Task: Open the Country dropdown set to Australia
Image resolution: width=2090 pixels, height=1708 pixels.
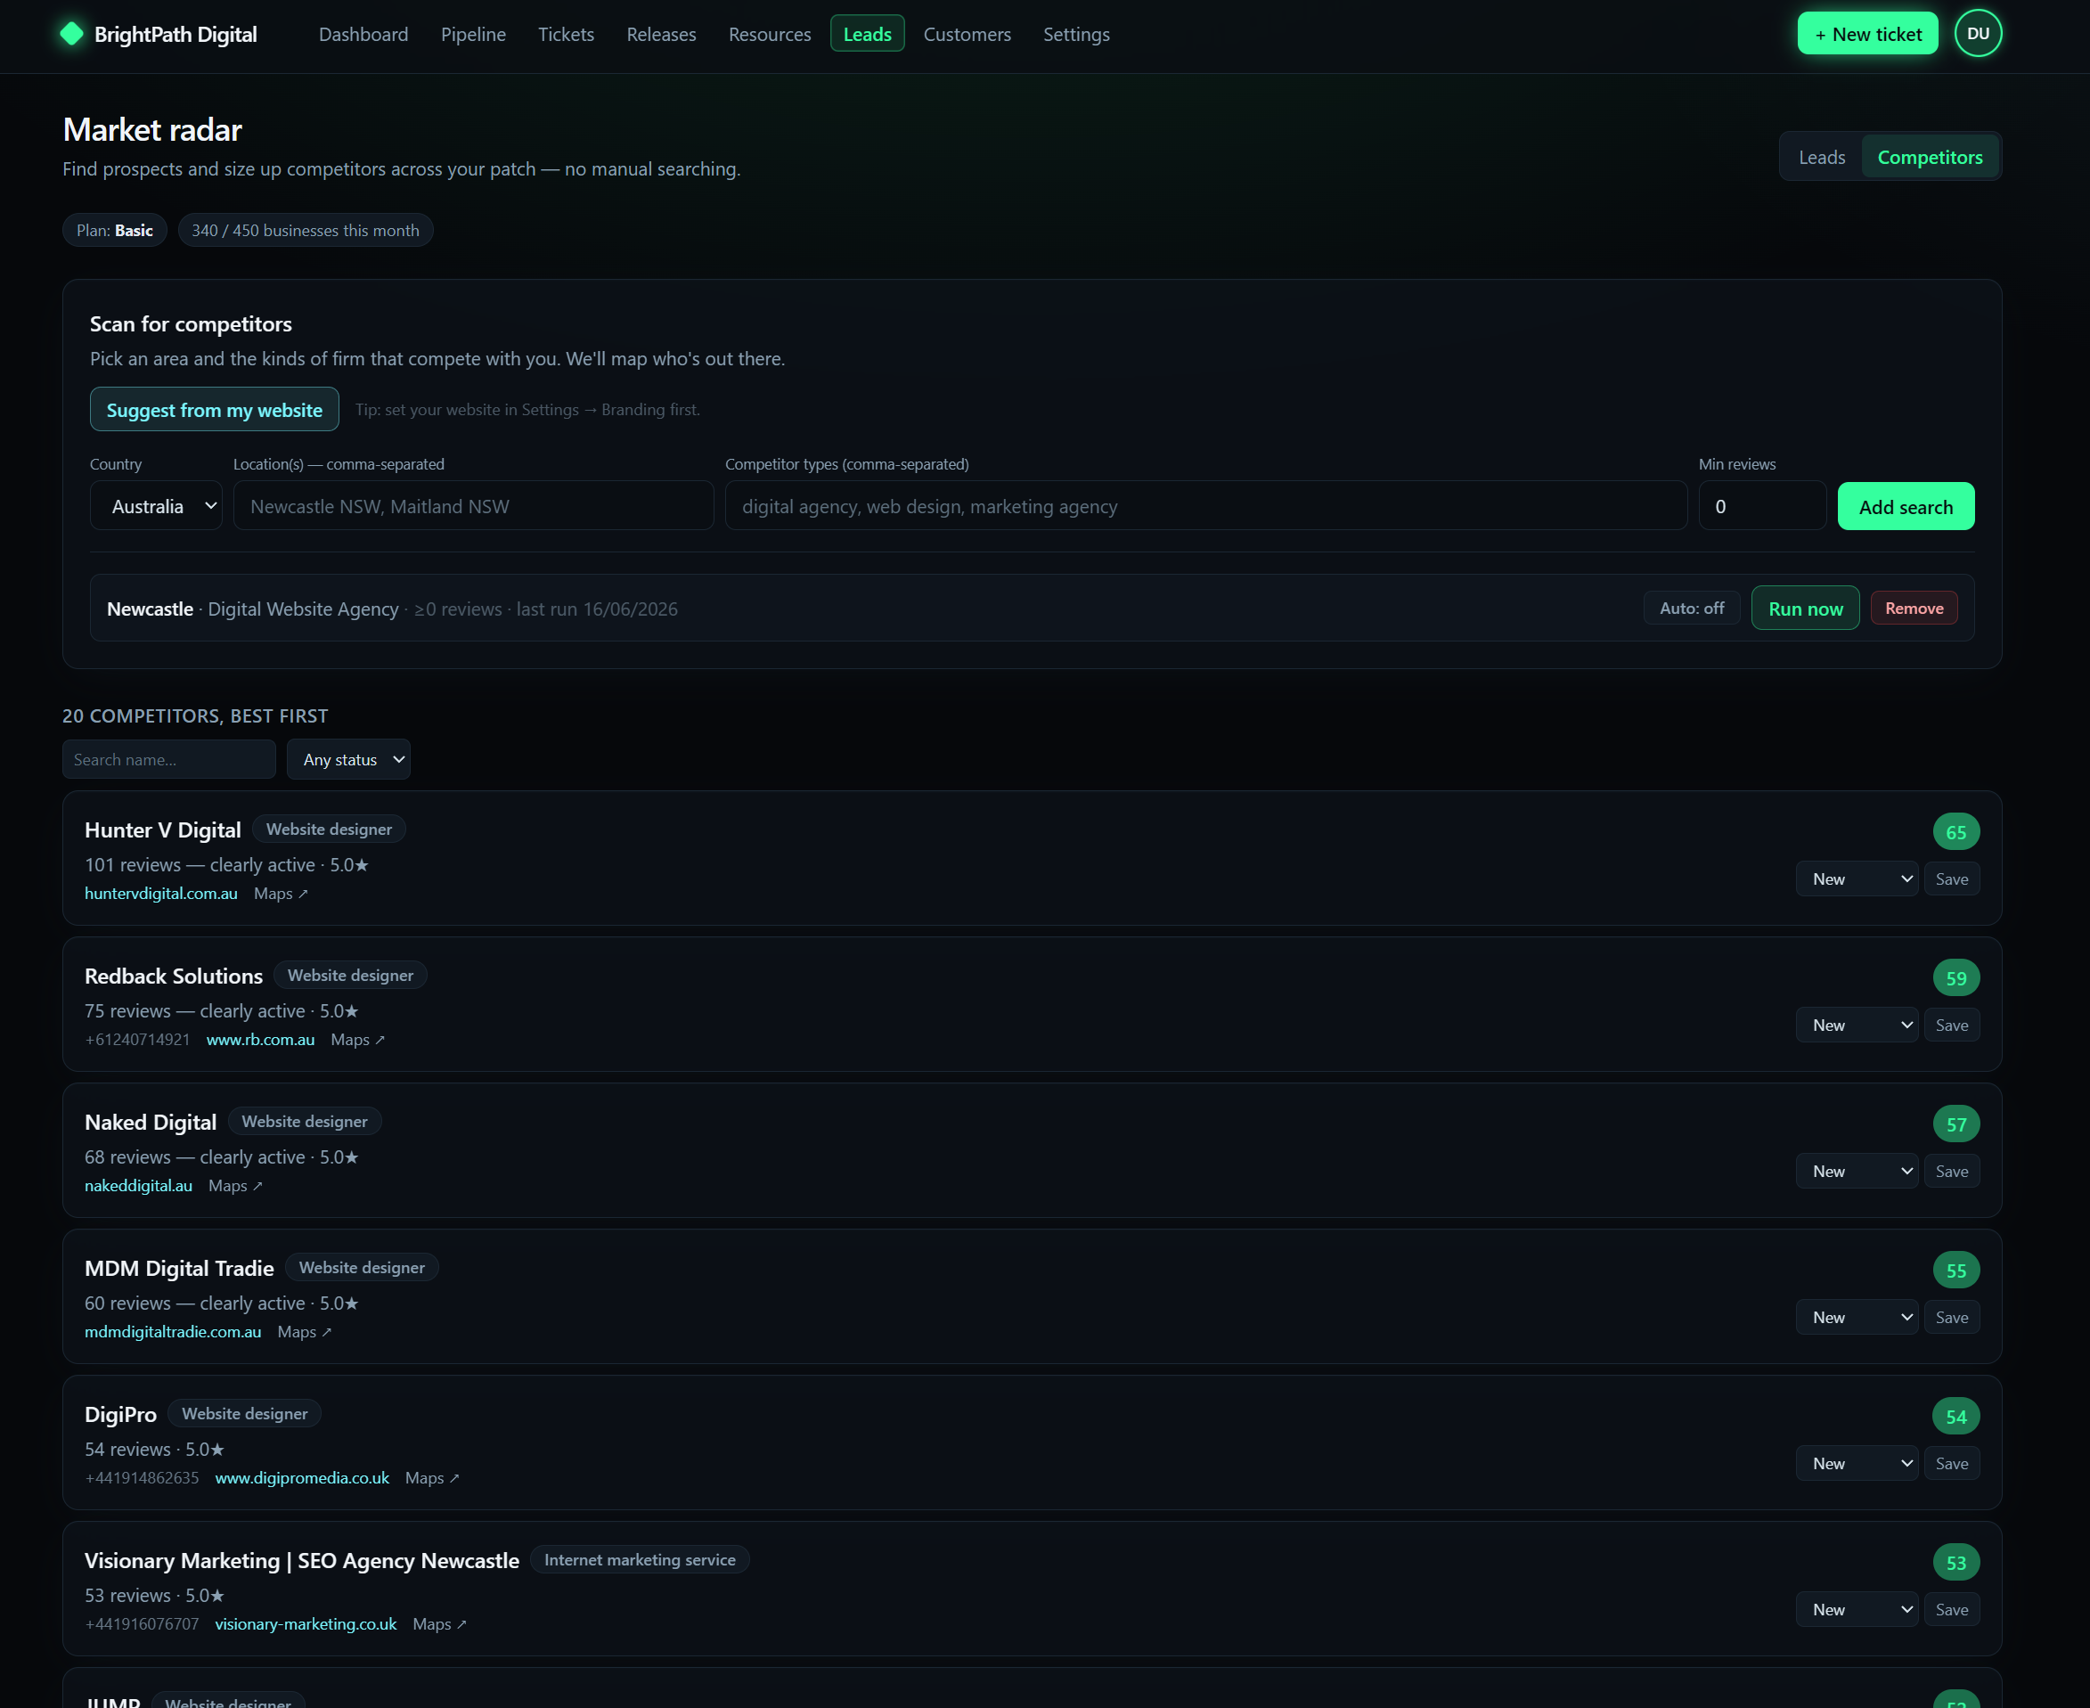Action: click(157, 506)
